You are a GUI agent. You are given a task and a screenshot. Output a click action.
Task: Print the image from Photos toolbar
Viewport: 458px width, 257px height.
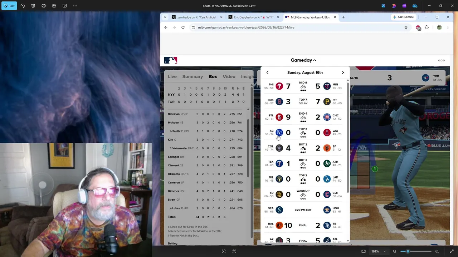[x=44, y=6]
